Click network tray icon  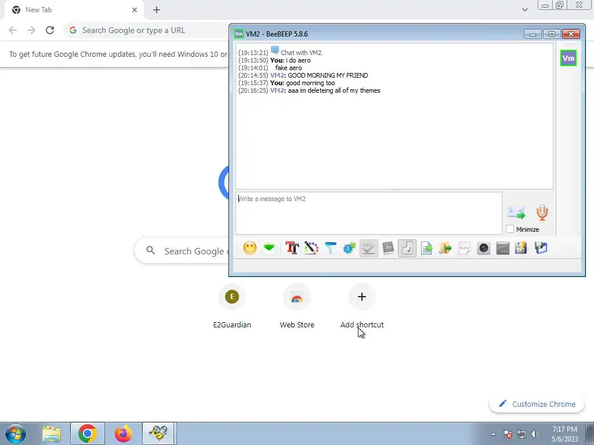tap(521, 434)
